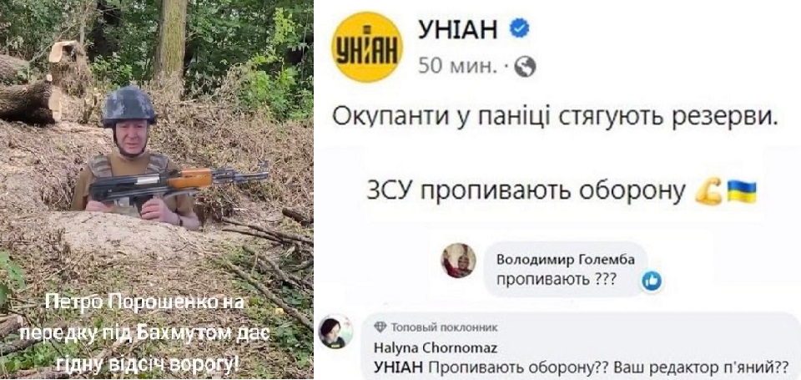Viewport: 801px width, 380px height.
Task: Click the Ukrainian flag emoji
Action: click(x=741, y=191)
